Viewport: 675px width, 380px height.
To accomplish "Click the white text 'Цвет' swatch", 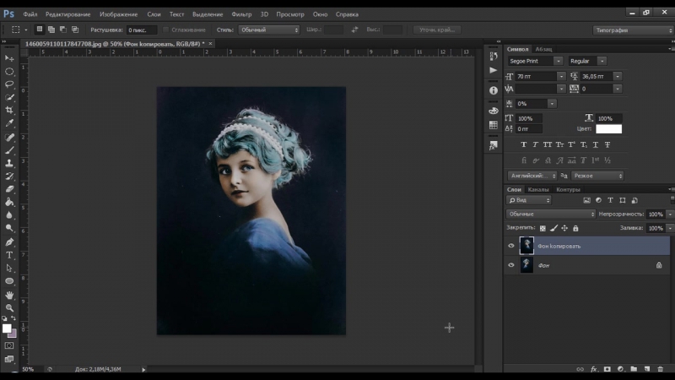I will [x=608, y=129].
